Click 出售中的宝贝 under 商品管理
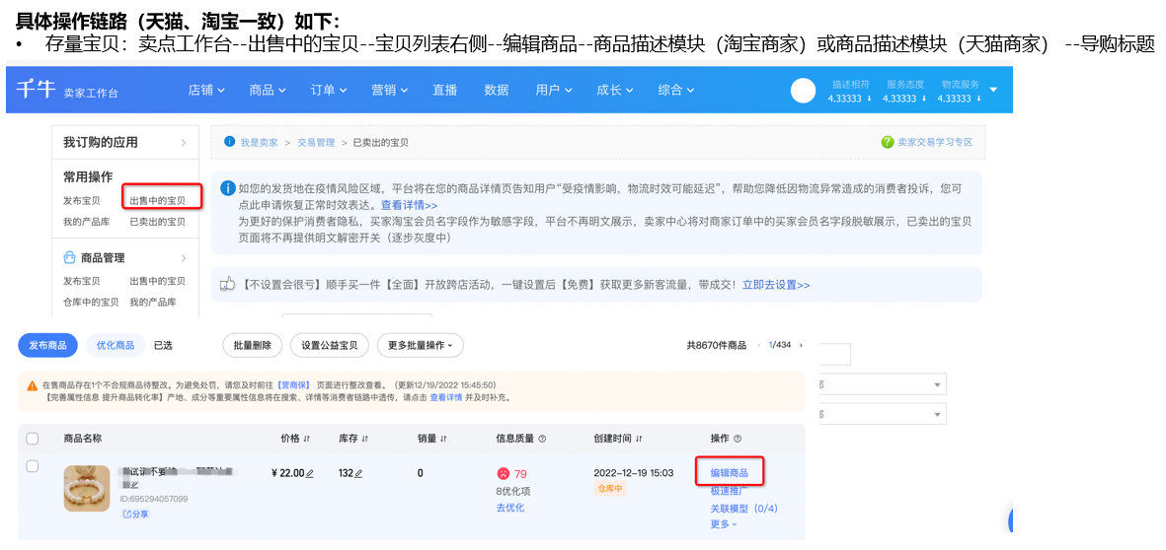Screen dimensions: 1166x550 click(x=158, y=281)
